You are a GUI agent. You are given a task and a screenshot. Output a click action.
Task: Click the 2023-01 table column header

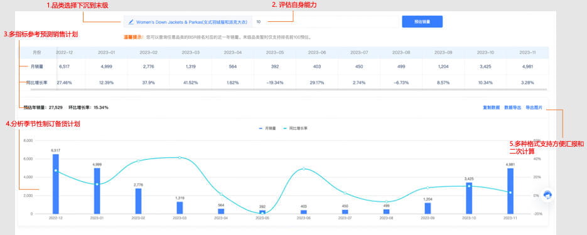tap(107, 53)
